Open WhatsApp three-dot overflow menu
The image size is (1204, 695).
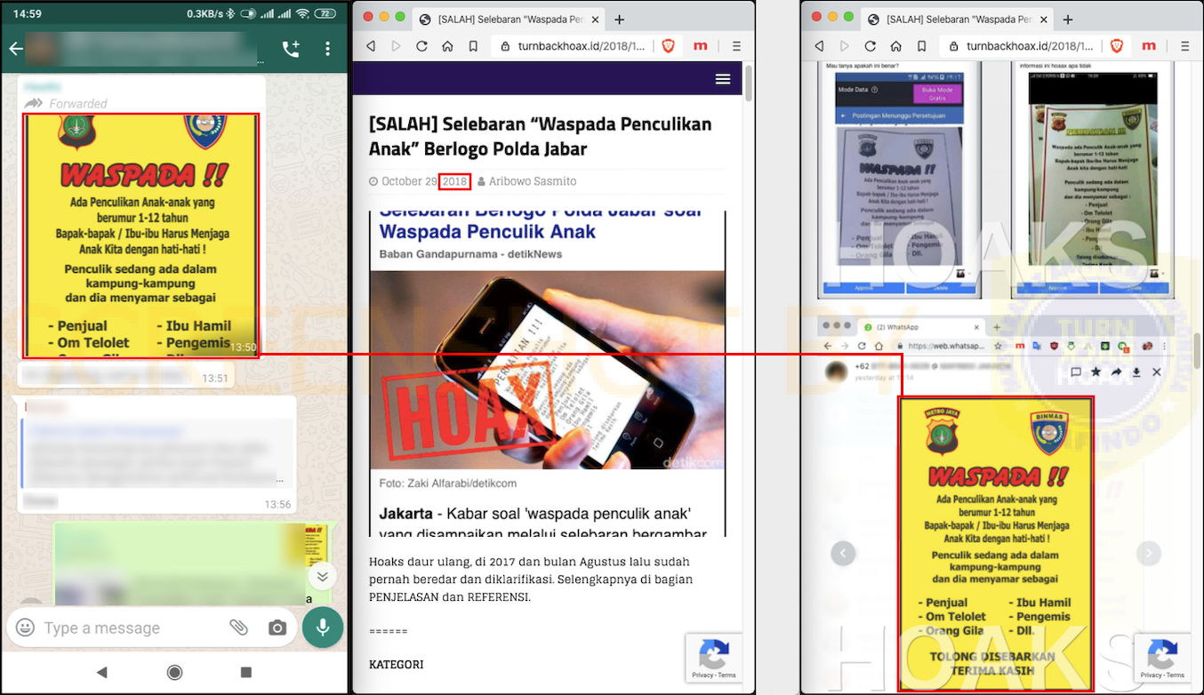coord(327,49)
